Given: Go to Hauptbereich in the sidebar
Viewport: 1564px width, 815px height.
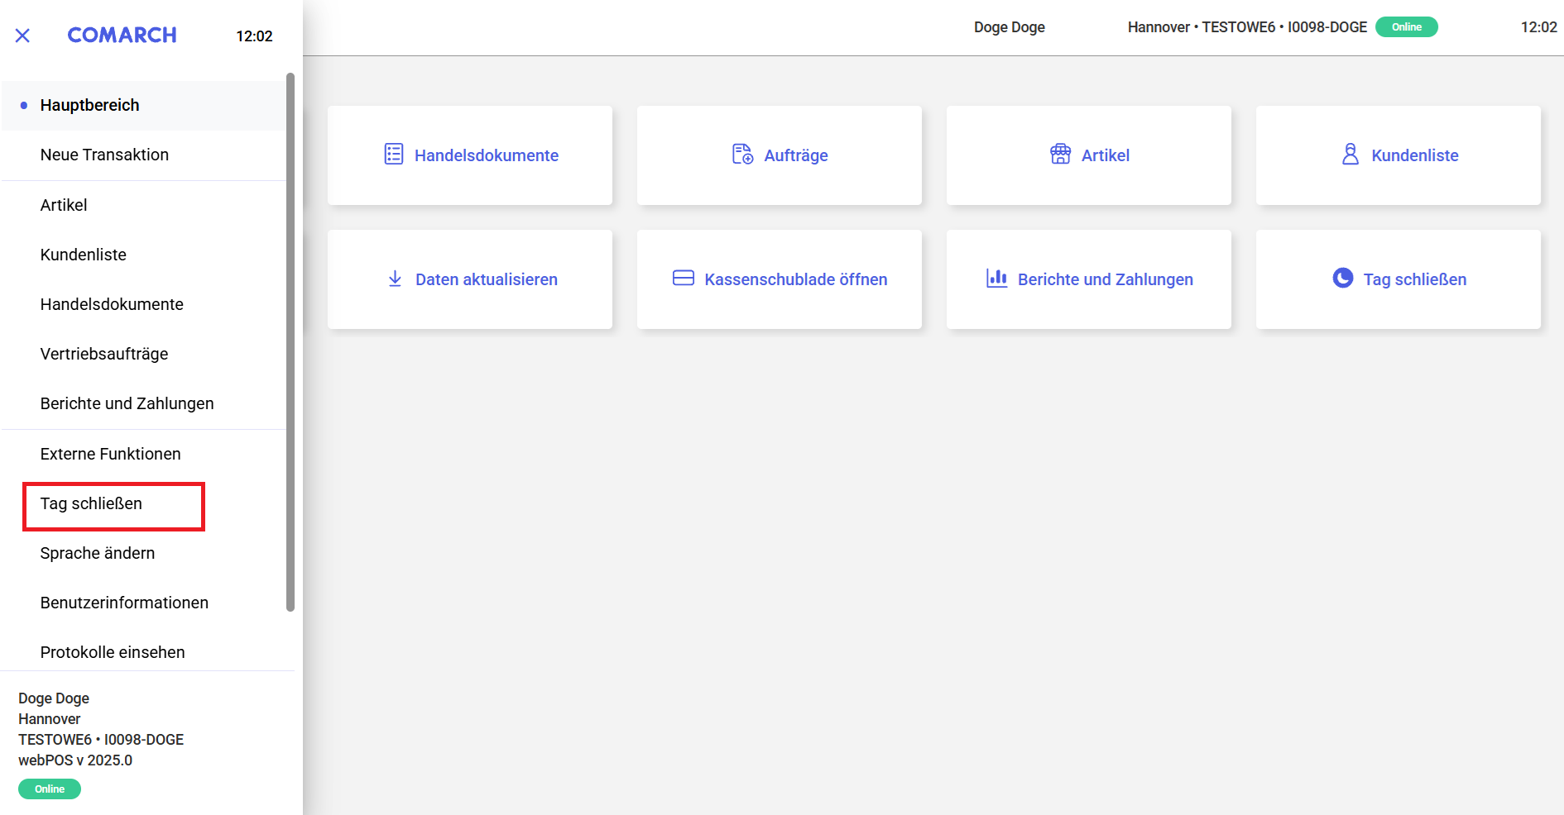Looking at the screenshot, I should click(x=89, y=106).
